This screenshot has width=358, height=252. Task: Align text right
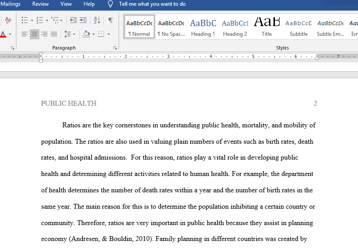(x=44, y=34)
